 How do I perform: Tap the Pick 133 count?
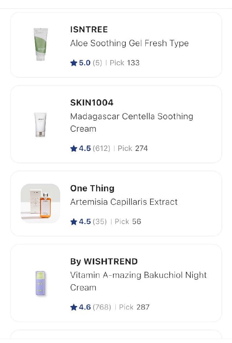[125, 63]
